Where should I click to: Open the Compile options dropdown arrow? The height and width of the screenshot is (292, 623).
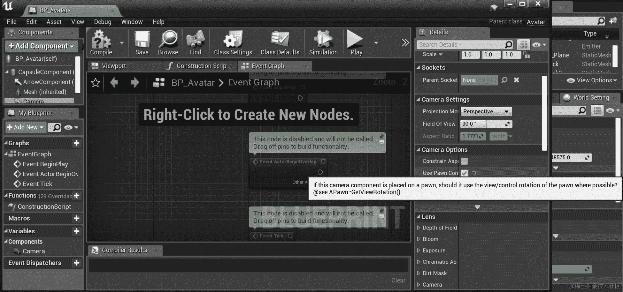click(122, 42)
